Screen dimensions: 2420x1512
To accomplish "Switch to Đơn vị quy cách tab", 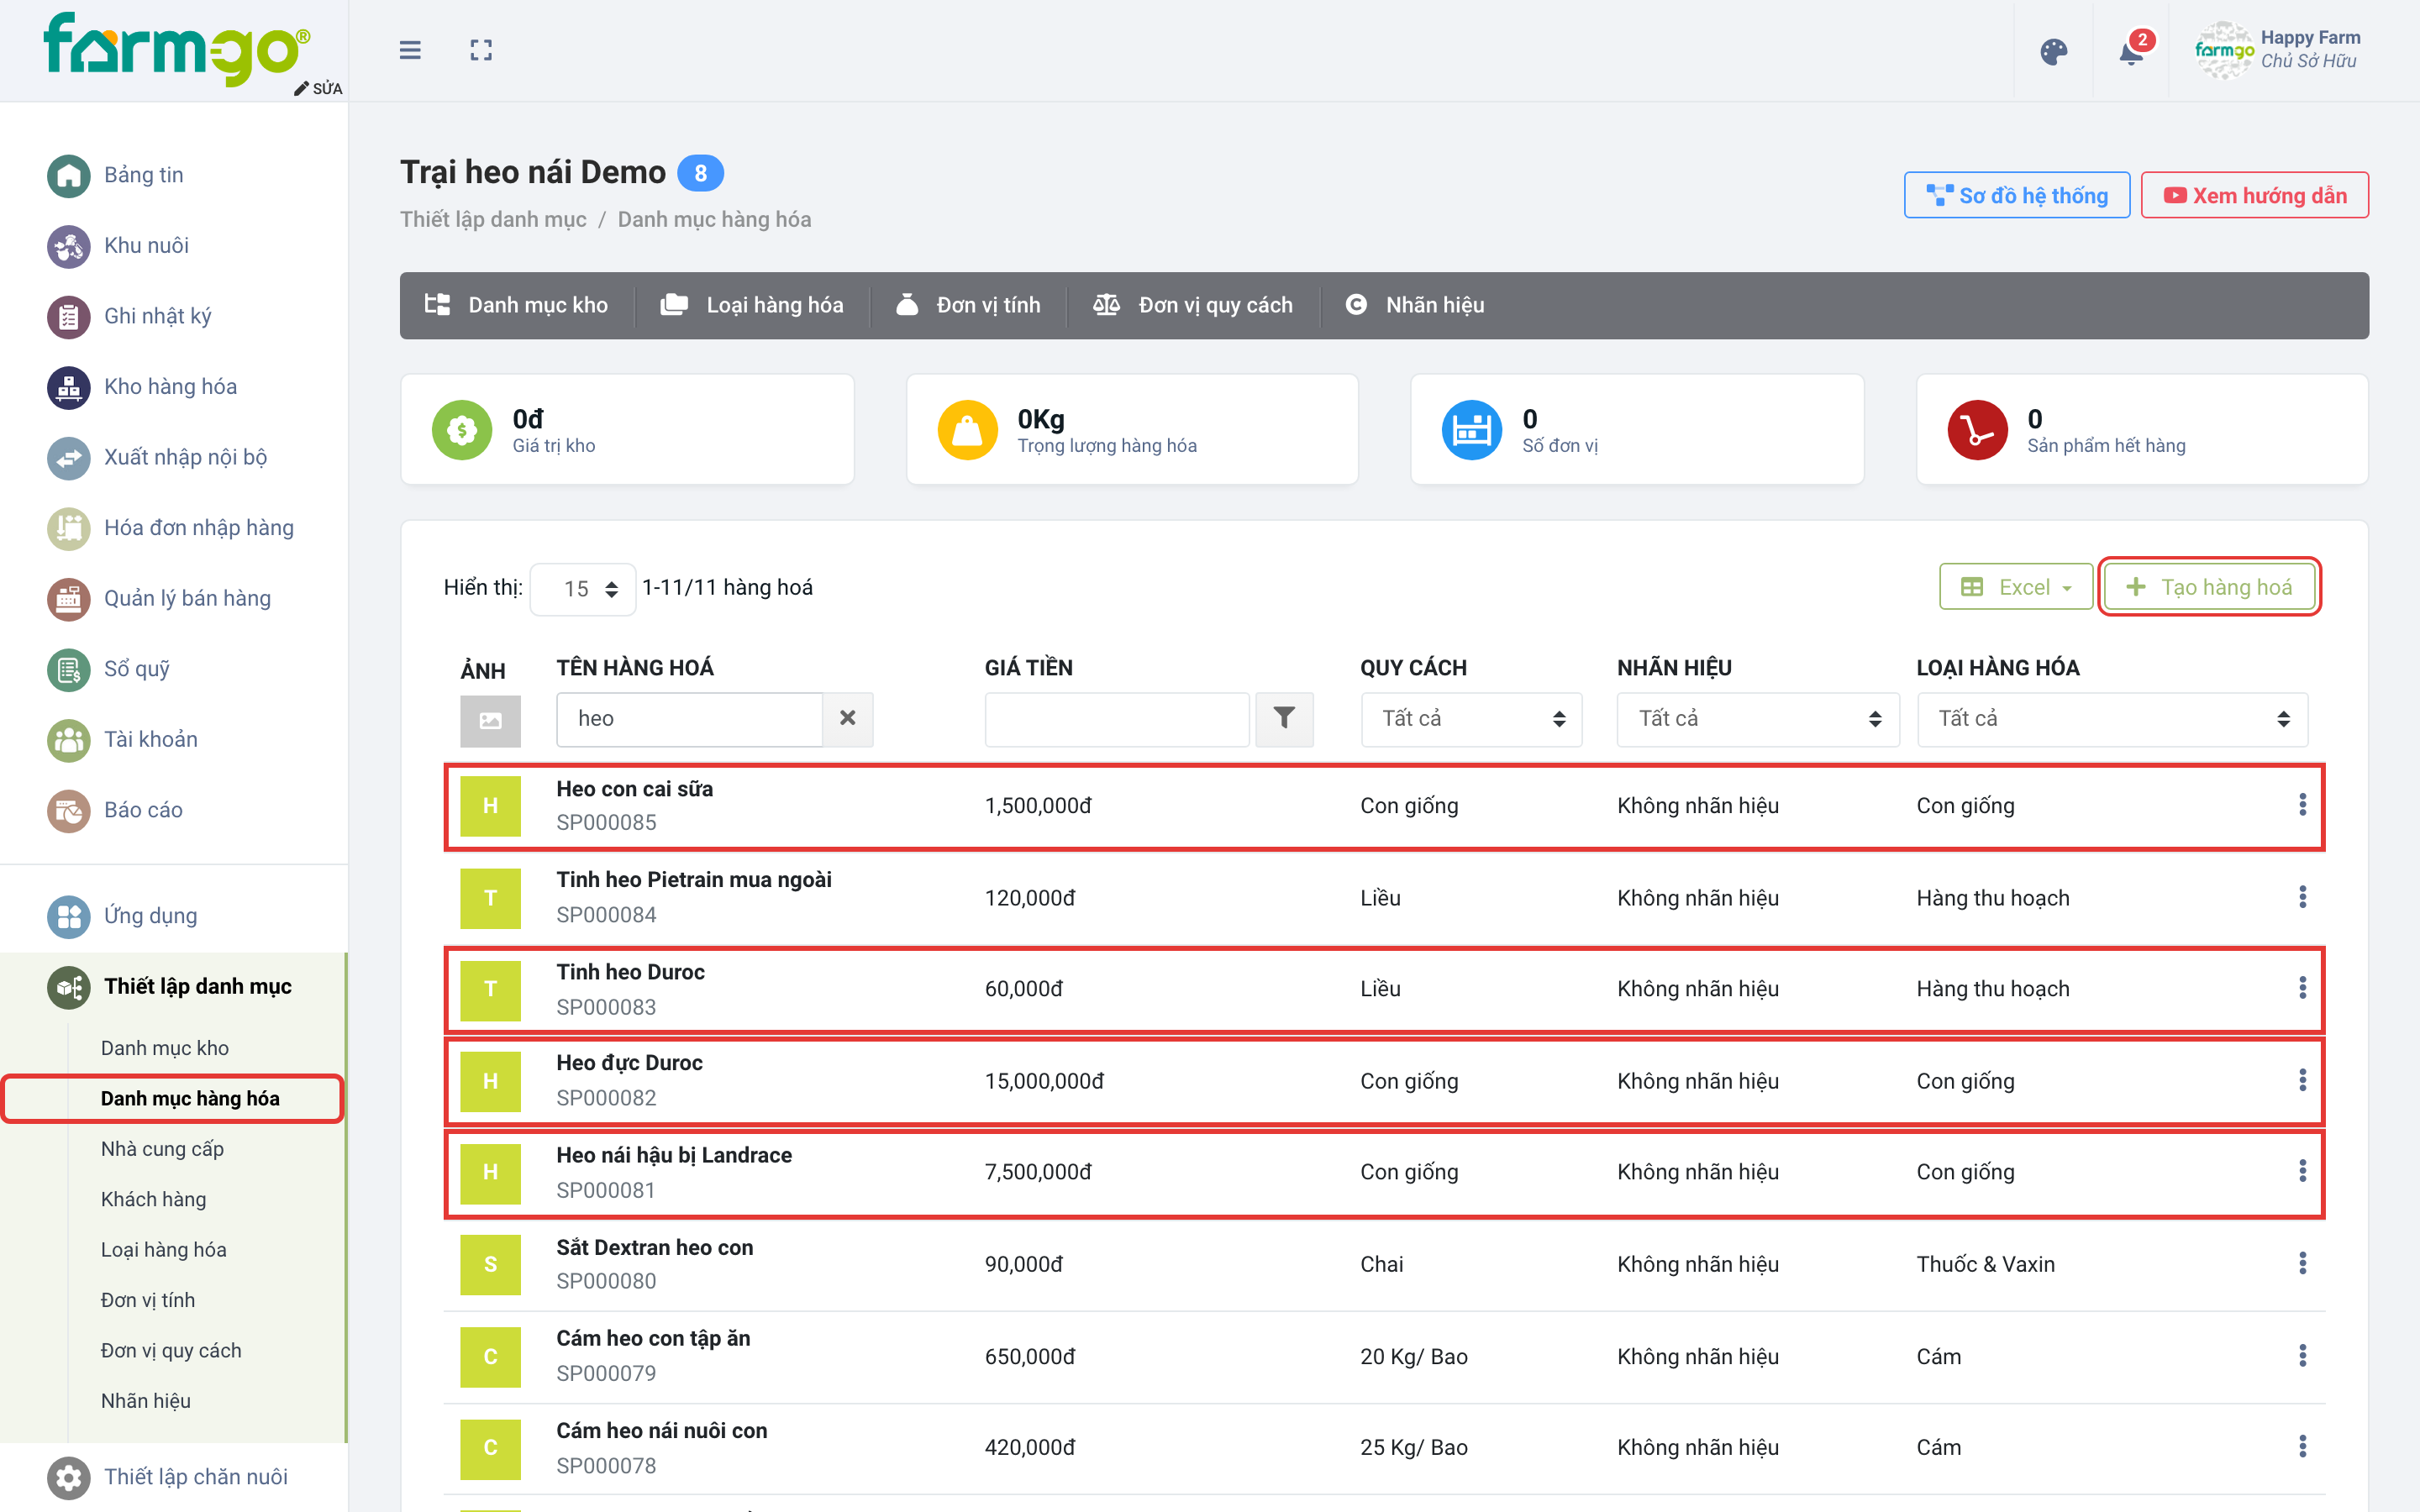I will (x=1192, y=305).
